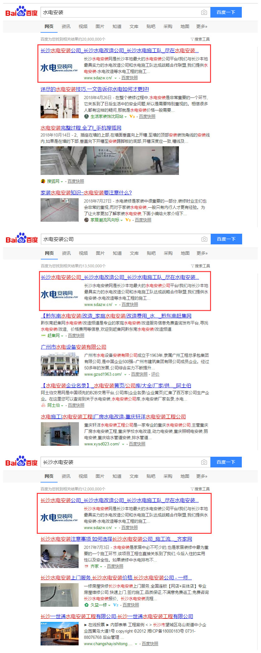The height and width of the screenshot is (653, 261).
Task: Open 贴吧 tab under 水电安装 search
Action: coord(151,26)
